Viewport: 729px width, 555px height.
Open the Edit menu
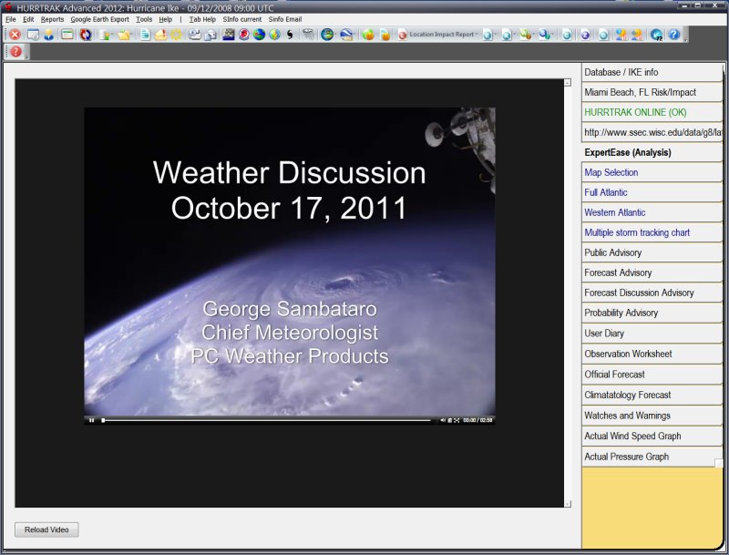tap(28, 19)
